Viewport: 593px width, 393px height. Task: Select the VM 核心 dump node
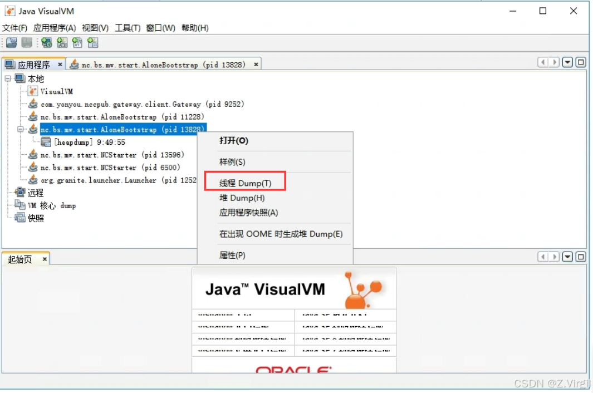(x=52, y=206)
